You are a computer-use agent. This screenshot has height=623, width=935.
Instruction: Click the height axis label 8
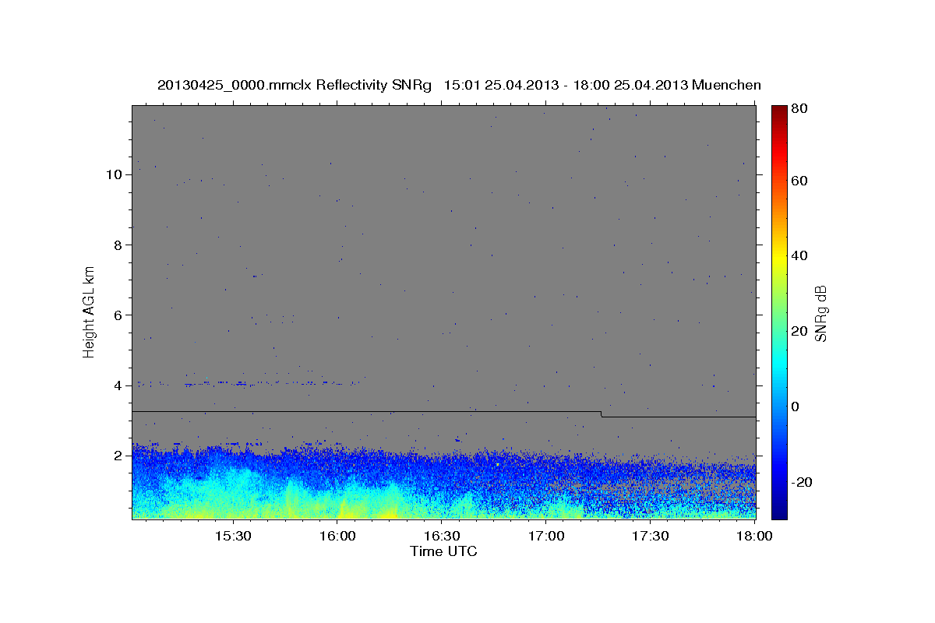pyautogui.click(x=118, y=245)
